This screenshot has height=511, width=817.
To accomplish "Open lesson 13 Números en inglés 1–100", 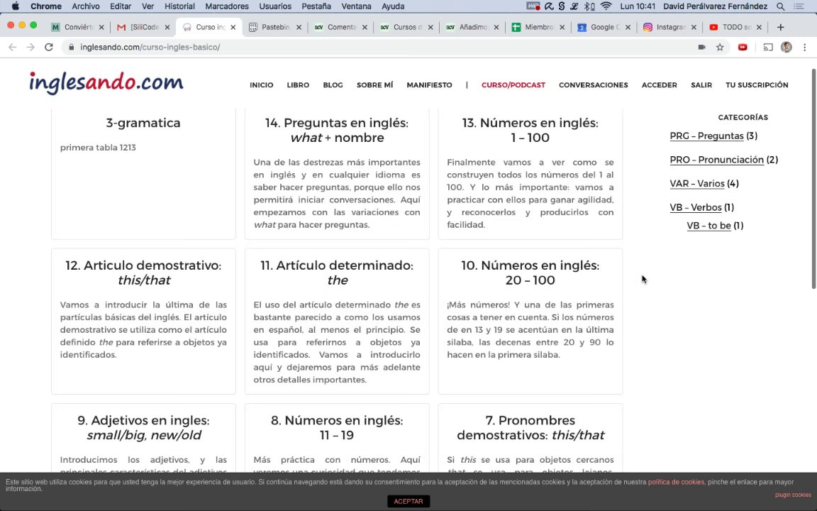I will click(530, 131).
